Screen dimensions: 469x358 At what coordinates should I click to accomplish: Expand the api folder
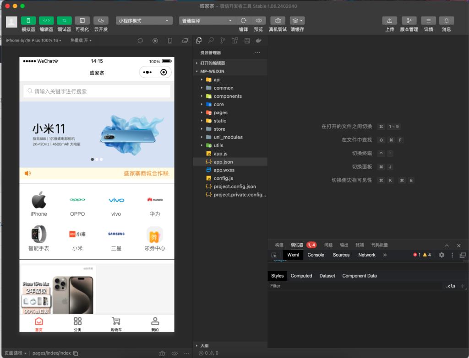230,80
